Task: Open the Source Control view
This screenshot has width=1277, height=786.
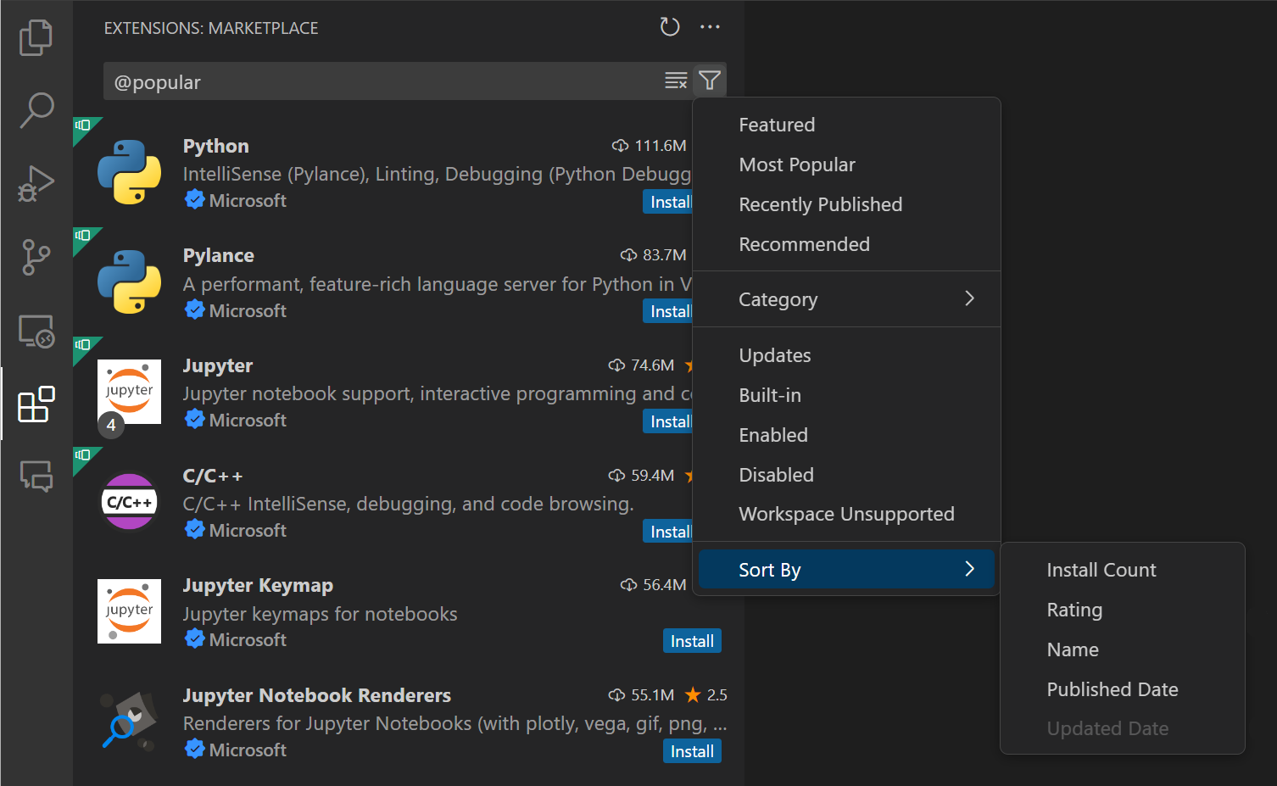Action: 36,258
